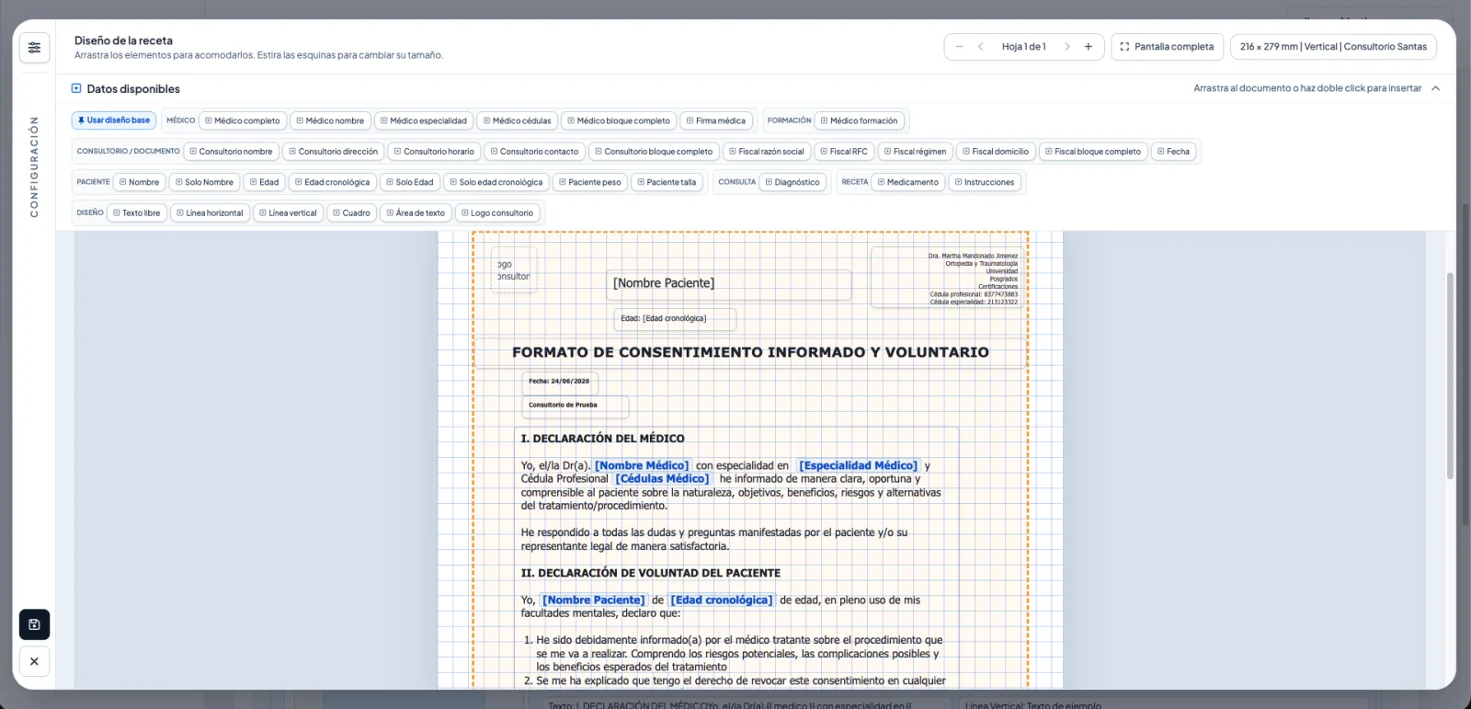This screenshot has width=1471, height=709.
Task: Insert Fecha chip
Action: click(x=1173, y=152)
